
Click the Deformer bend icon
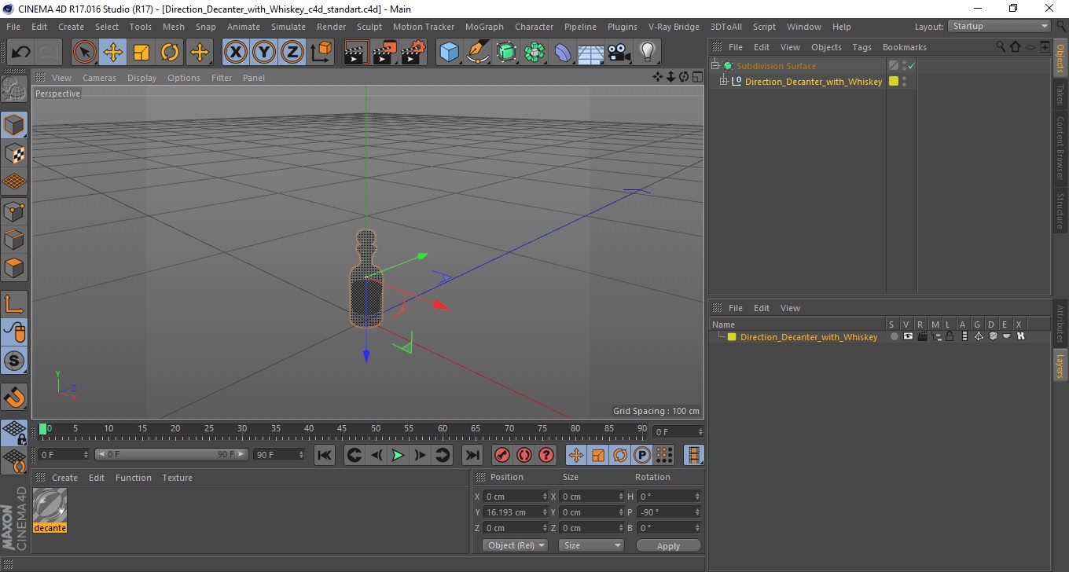pyautogui.click(x=563, y=53)
